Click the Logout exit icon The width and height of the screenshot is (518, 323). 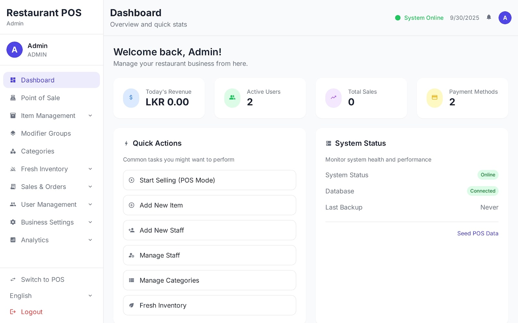pos(13,312)
